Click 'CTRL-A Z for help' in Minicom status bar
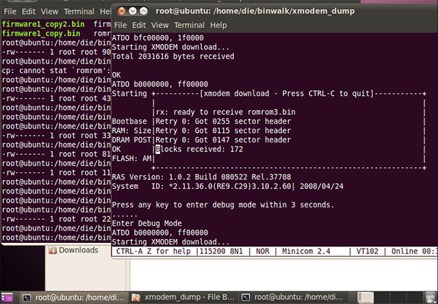Screen dimensions: 438x304 pyautogui.click(x=153, y=251)
